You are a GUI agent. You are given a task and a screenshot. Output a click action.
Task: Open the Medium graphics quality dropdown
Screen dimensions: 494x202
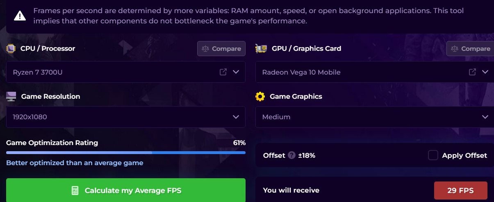click(375, 117)
